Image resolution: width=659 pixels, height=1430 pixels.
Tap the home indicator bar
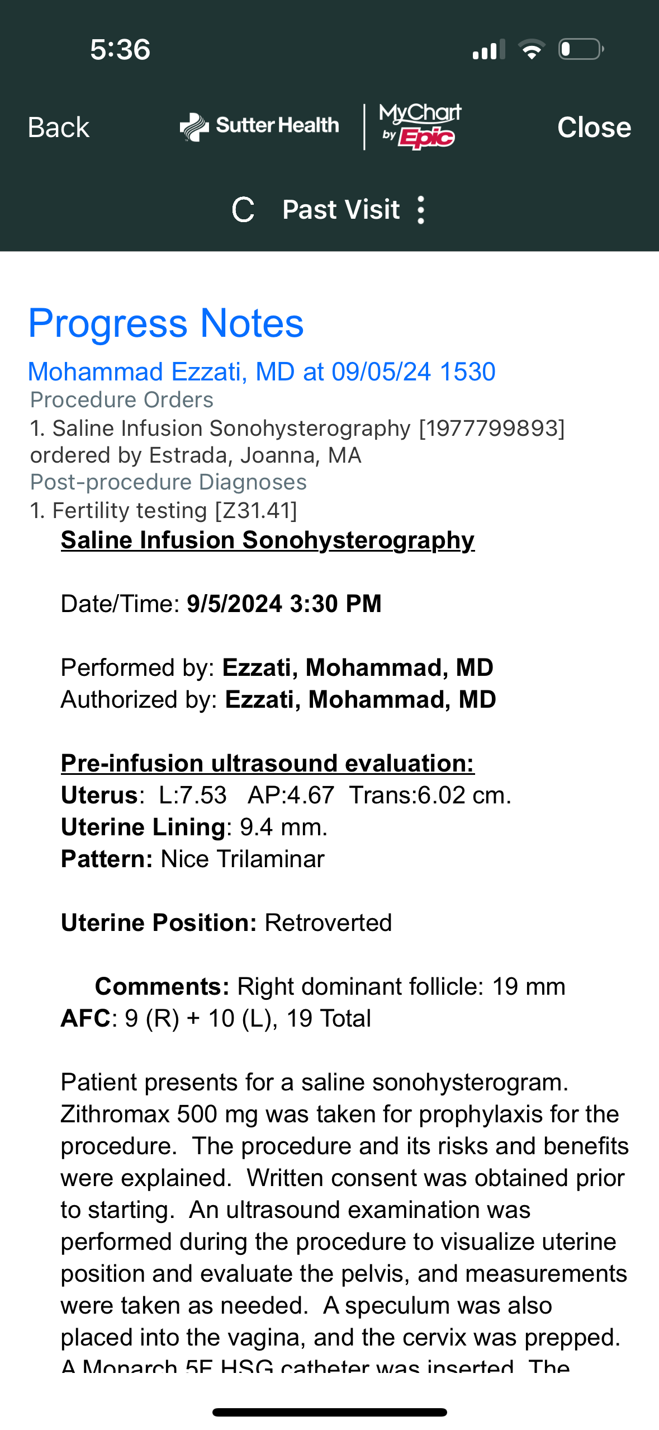click(x=329, y=1412)
